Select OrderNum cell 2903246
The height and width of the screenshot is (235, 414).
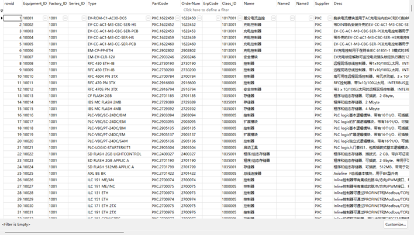click(x=191, y=57)
